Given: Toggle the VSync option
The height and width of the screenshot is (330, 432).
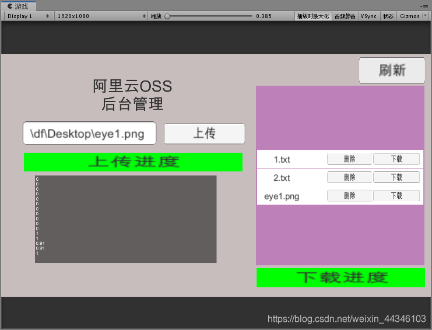Looking at the screenshot, I should (368, 16).
